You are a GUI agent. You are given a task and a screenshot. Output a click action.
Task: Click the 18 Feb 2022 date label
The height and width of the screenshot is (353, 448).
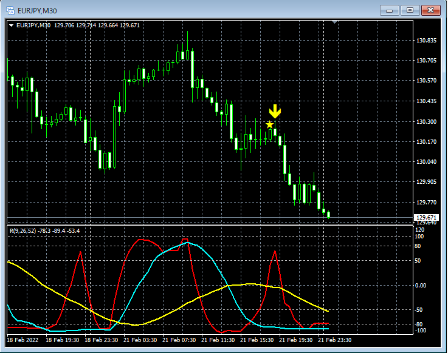point(22,340)
